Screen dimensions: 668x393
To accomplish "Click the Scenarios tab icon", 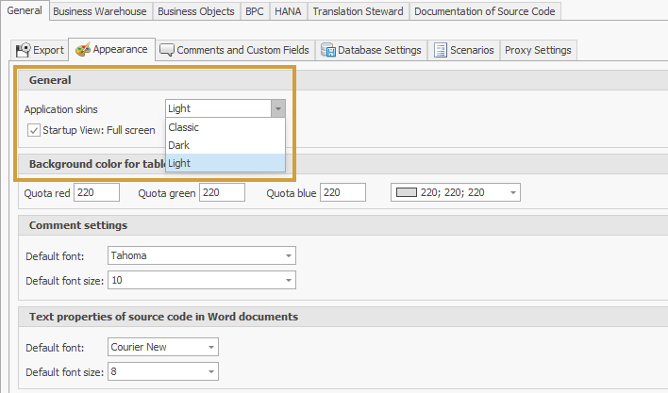I will (441, 50).
